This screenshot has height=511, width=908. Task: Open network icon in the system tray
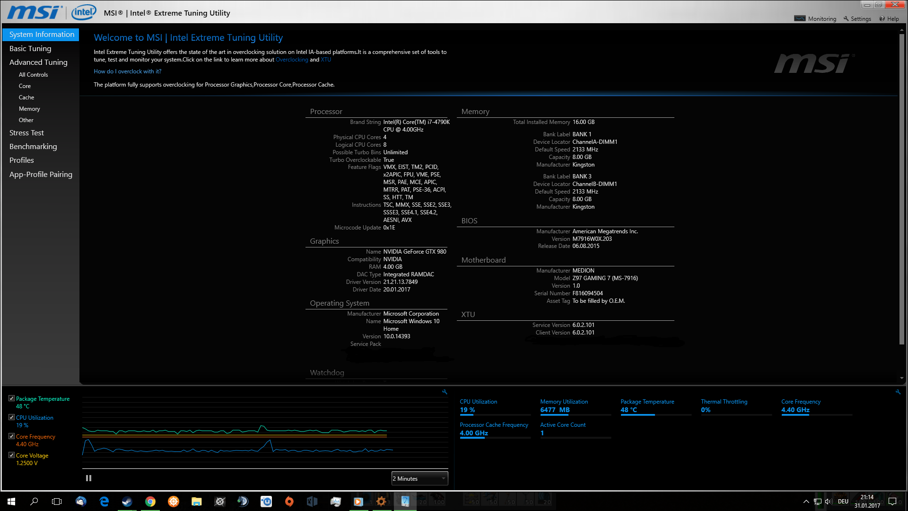817,502
